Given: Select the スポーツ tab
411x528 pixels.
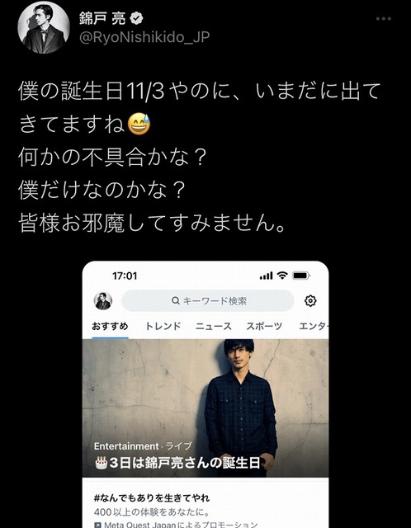Looking at the screenshot, I should [264, 327].
